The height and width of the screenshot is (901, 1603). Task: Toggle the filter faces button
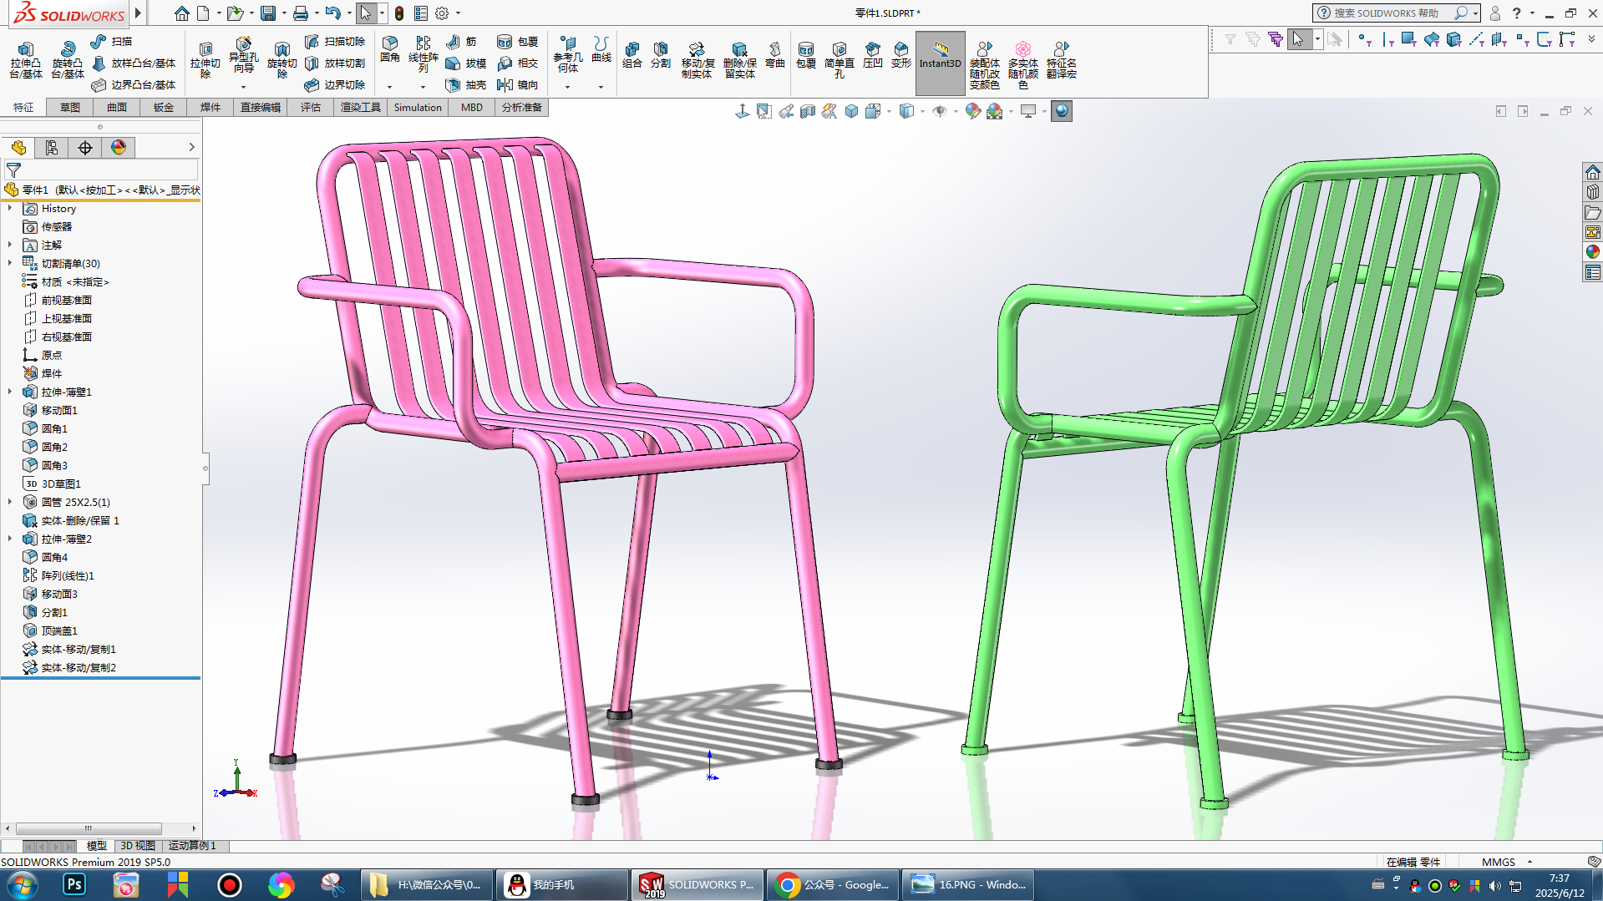pos(1408,39)
